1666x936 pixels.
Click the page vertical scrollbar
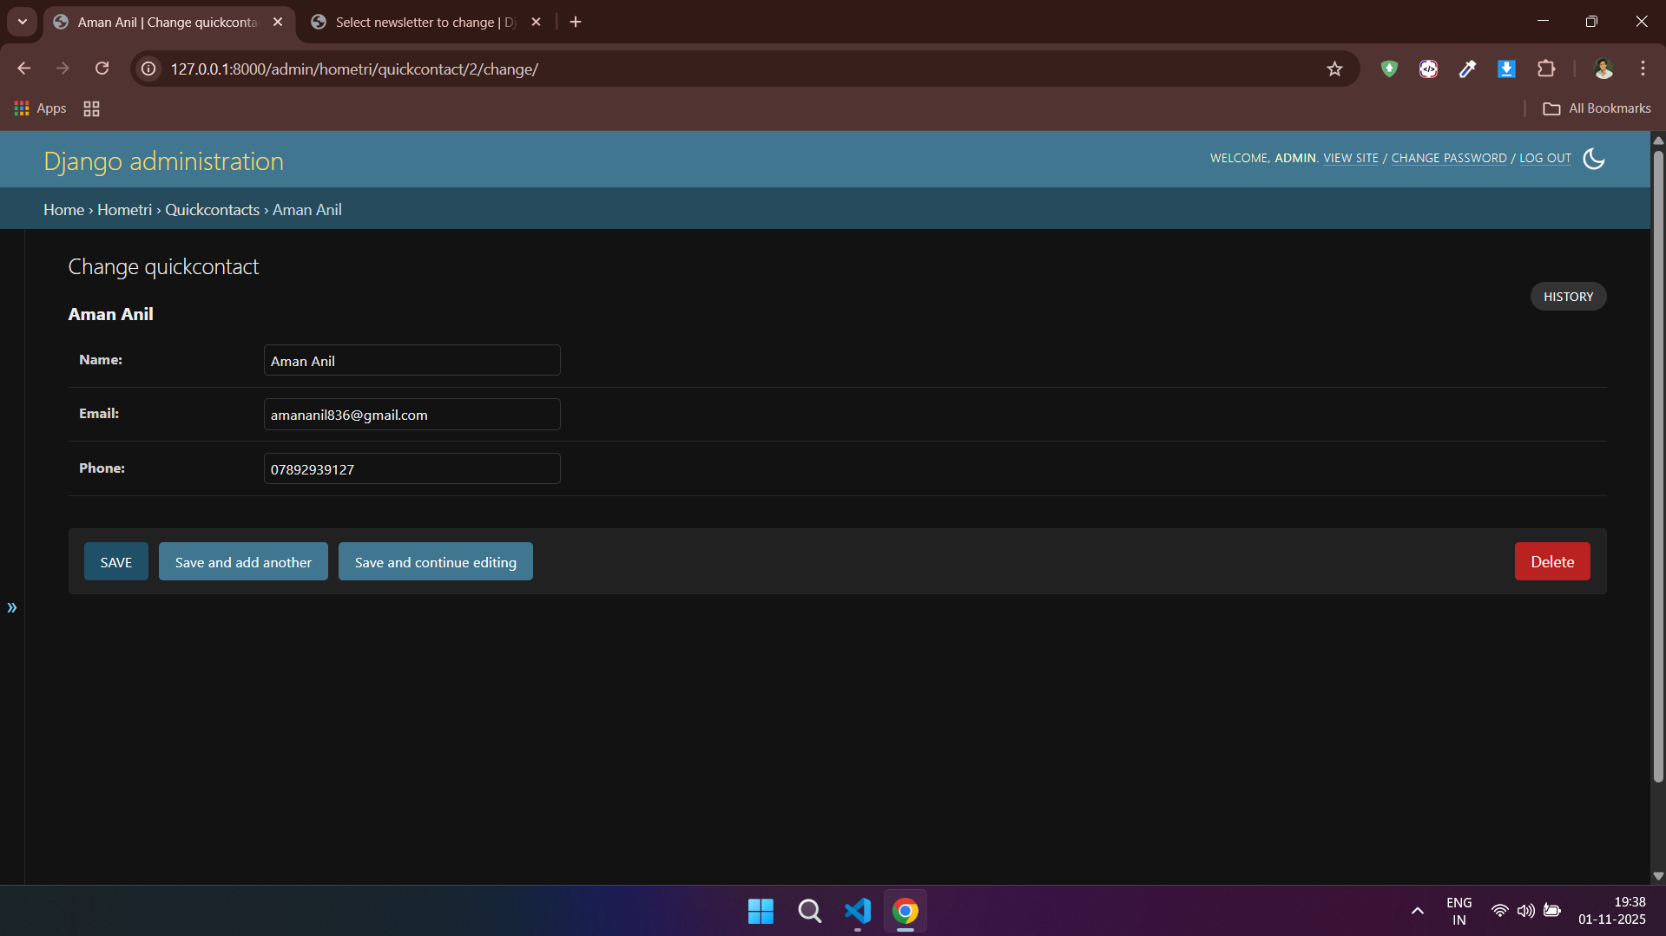pyautogui.click(x=1658, y=468)
